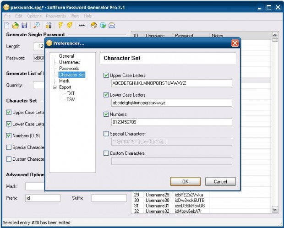The height and width of the screenshot is (228, 284).
Task: Click scroll down arrow of password list
Action: pyautogui.click(x=275, y=210)
